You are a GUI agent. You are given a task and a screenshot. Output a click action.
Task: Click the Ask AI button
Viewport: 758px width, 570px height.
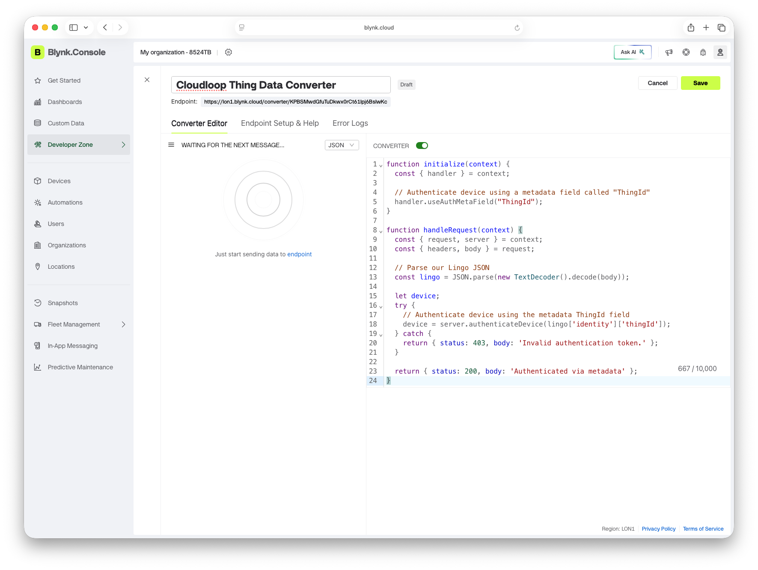(x=633, y=52)
